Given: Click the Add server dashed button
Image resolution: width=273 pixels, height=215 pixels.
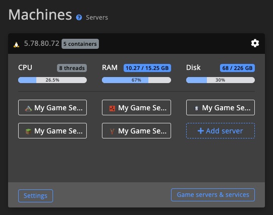Looking at the screenshot, I should 221,131.
